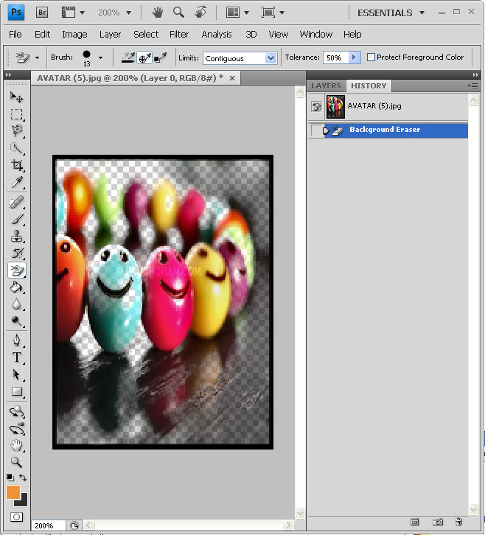Click the orange foreground color swatch
The width and height of the screenshot is (485, 535).
(x=13, y=492)
